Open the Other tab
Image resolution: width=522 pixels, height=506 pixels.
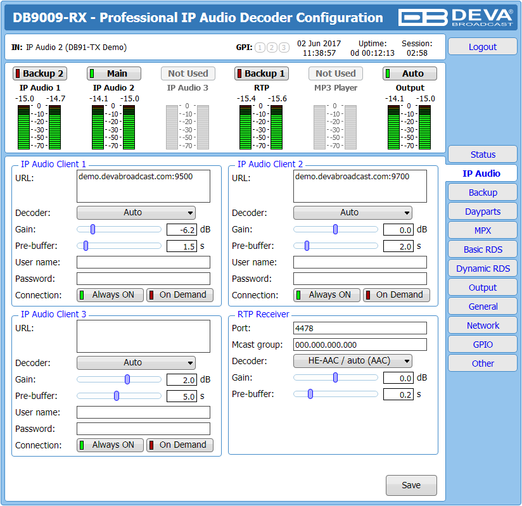tap(483, 363)
